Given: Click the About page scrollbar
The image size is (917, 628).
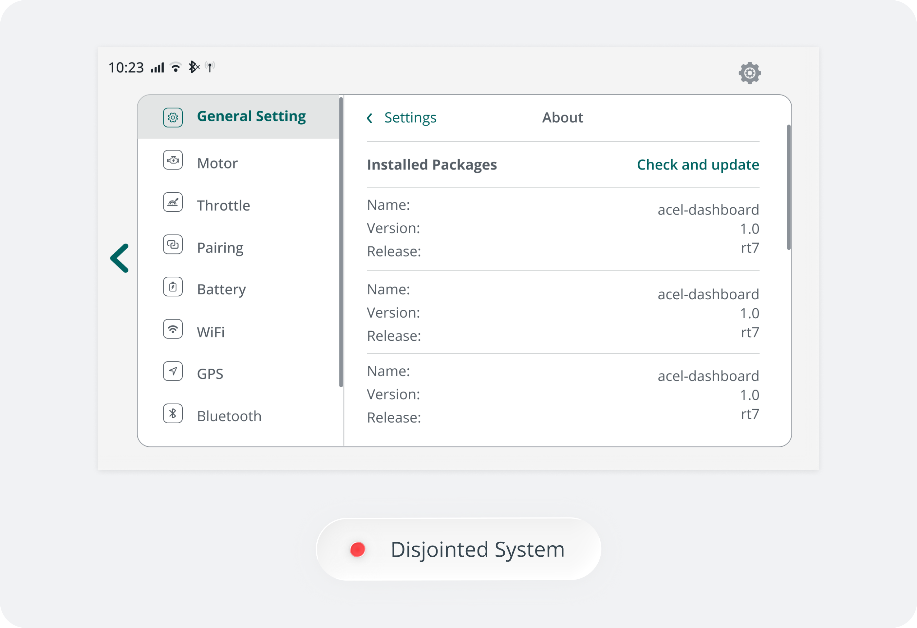Looking at the screenshot, I should [x=789, y=187].
